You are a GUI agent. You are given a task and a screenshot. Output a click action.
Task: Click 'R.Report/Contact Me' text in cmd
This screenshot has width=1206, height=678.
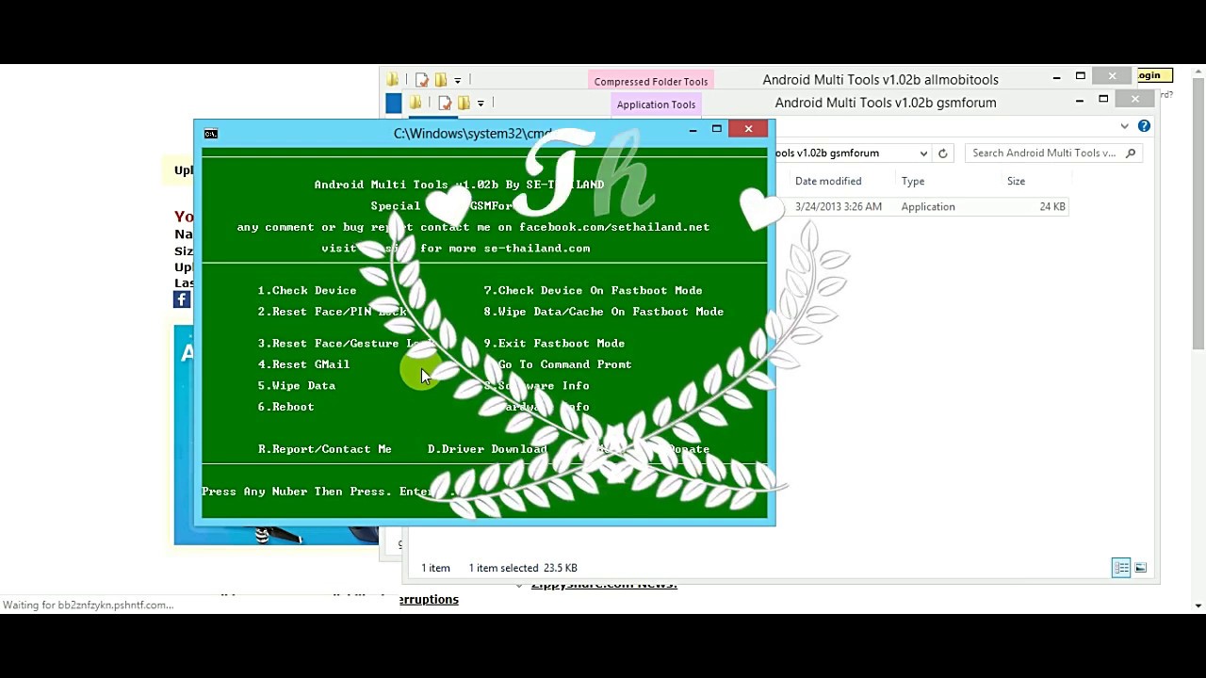click(x=325, y=449)
